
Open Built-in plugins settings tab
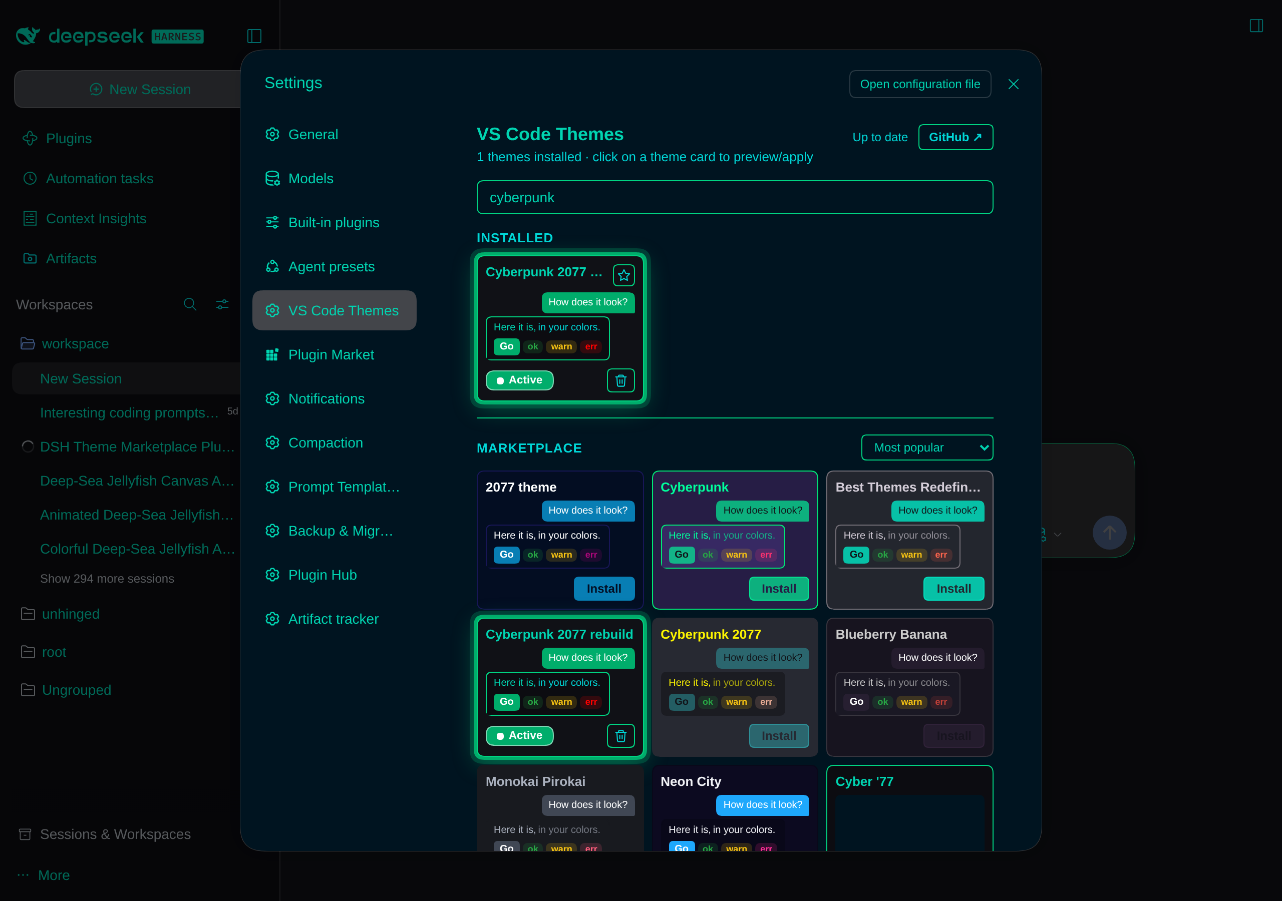334,223
